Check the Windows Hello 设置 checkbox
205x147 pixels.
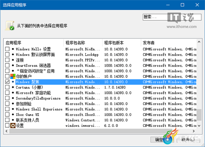[x=7, y=49]
